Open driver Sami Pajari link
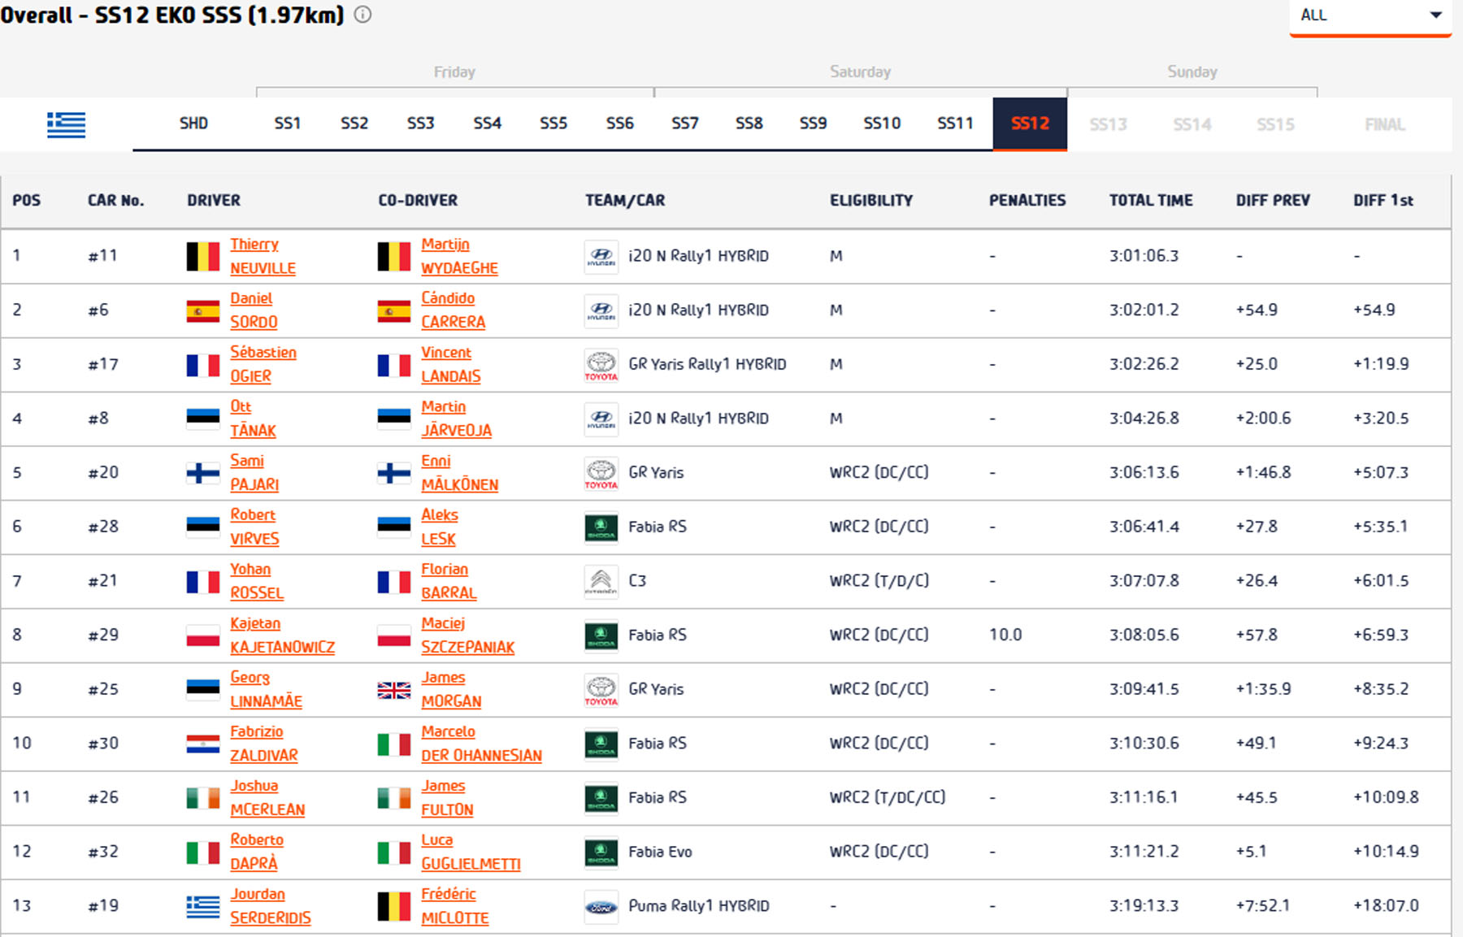Screen dimensions: 1463x937 (254, 473)
